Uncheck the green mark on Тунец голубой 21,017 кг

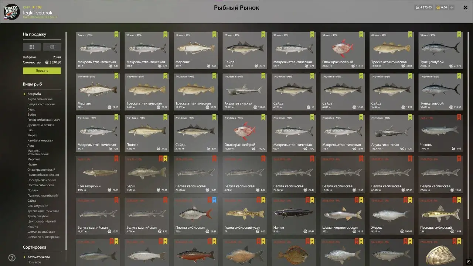pos(459,35)
